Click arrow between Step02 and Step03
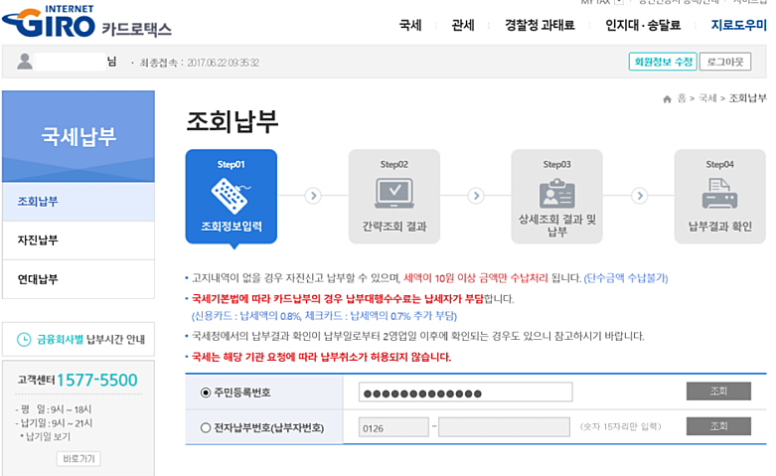The height and width of the screenshot is (476, 776). pos(476,196)
